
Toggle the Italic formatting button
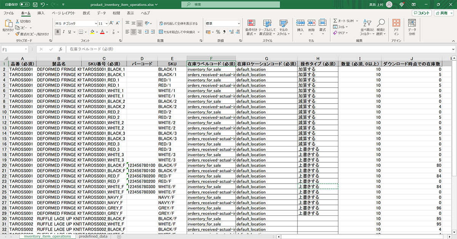click(64, 32)
